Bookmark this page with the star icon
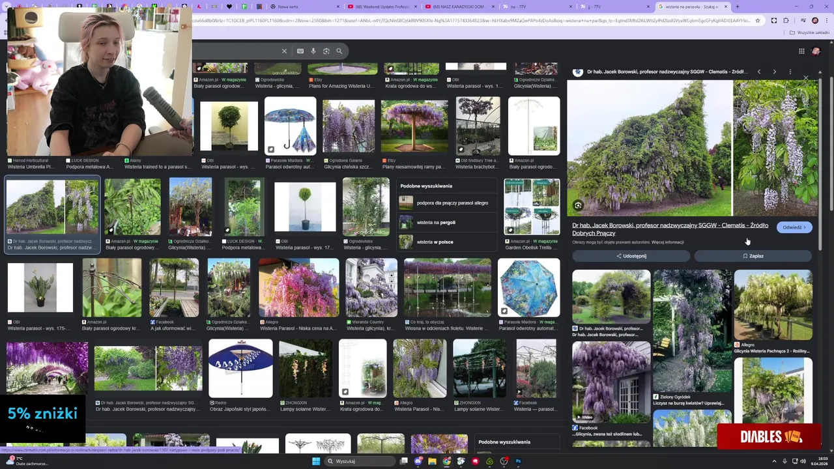Image resolution: width=834 pixels, height=469 pixels. 757,20
